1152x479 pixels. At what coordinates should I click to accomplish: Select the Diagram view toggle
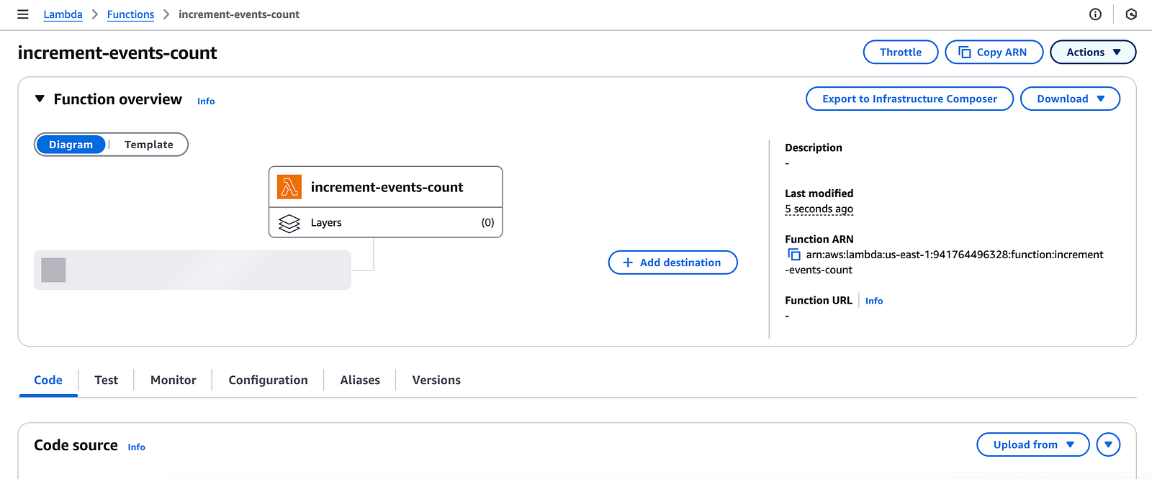71,145
